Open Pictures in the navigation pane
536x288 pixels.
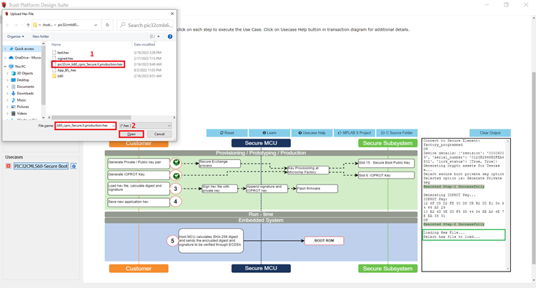point(23,106)
